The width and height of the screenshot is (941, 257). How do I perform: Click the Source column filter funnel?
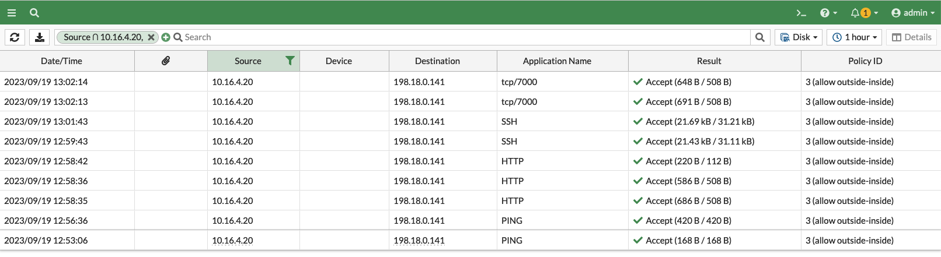click(x=290, y=61)
